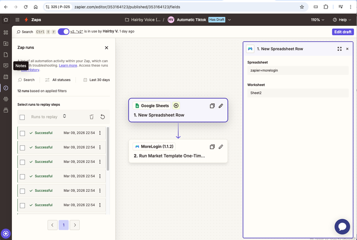The image size is (357, 240).
Task: Click the Edit draft button
Action: tap(343, 32)
